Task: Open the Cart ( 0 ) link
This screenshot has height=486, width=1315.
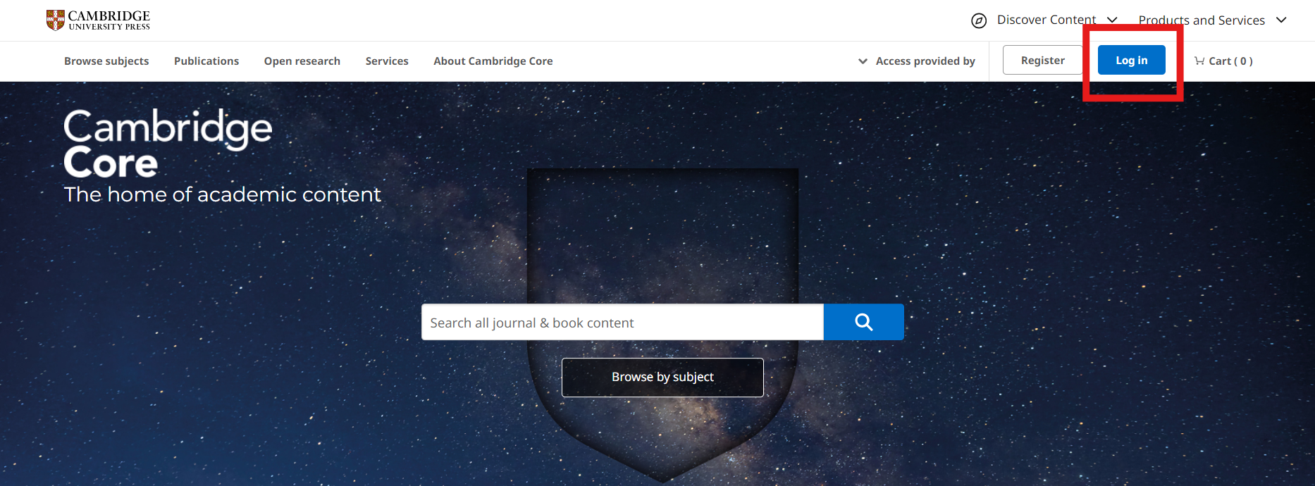Action: point(1230,61)
